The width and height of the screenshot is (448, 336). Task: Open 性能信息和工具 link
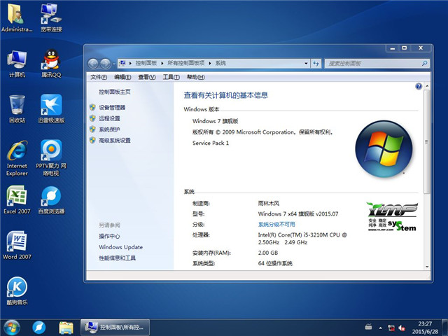tap(117, 258)
